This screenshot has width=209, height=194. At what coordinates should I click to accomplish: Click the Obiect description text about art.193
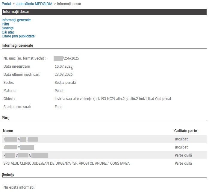113,98
